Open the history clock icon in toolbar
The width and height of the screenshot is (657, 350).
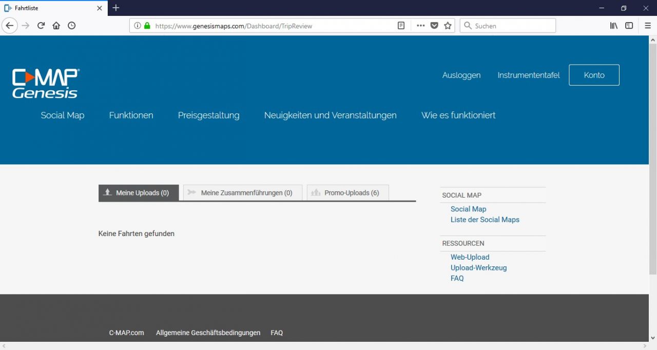72,26
